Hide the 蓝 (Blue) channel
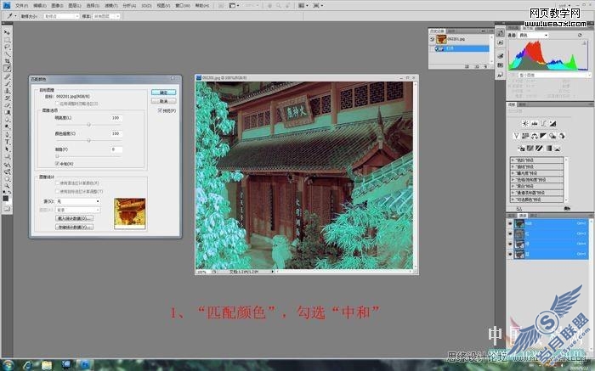The image size is (595, 371). [510, 254]
